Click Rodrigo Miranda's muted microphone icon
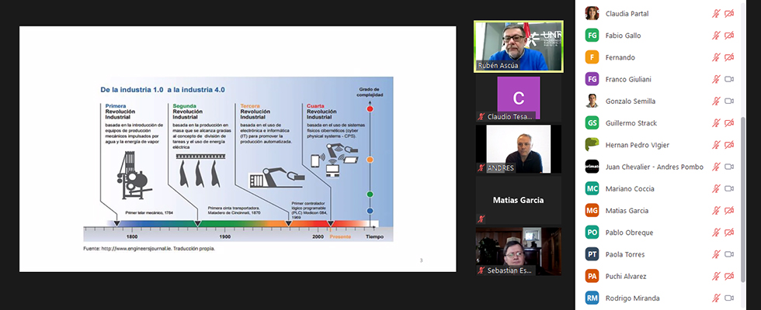This screenshot has height=310, width=761. [x=716, y=298]
